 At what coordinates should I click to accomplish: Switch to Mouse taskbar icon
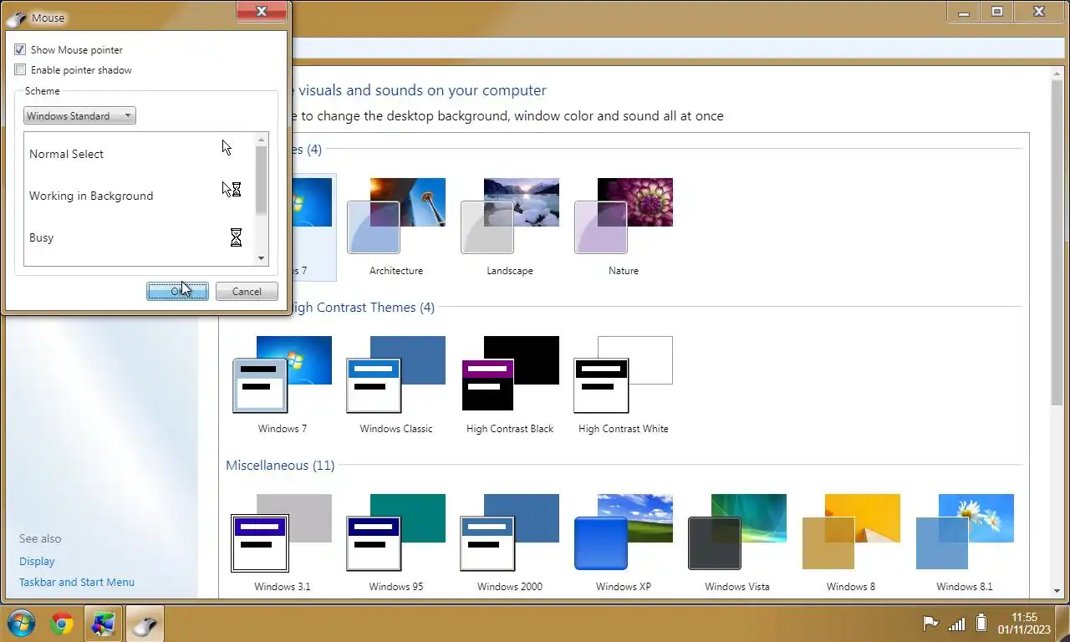145,624
